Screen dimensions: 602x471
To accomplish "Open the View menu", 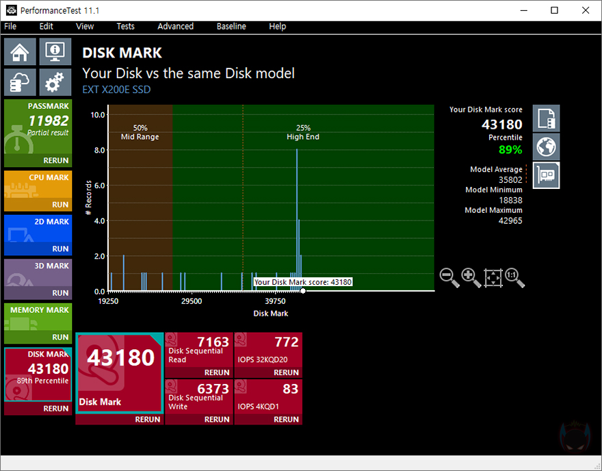I will coord(85,26).
